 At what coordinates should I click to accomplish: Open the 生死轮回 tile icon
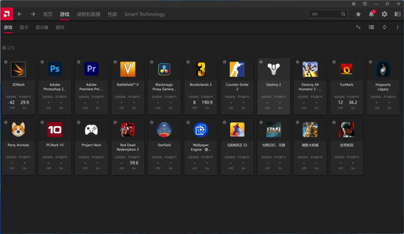tap(347, 130)
